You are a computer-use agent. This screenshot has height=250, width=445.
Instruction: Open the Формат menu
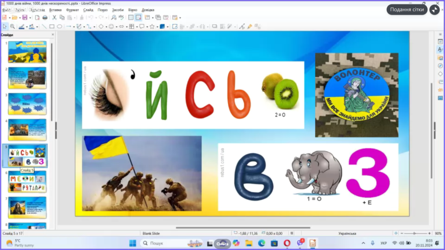(x=72, y=10)
